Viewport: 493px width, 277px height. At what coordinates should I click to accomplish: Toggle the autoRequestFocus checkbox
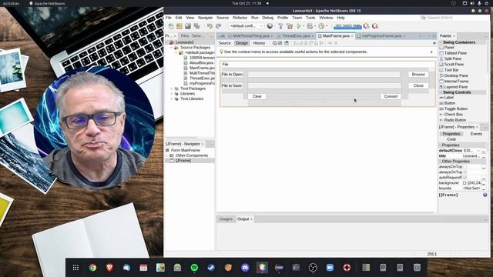465,178
